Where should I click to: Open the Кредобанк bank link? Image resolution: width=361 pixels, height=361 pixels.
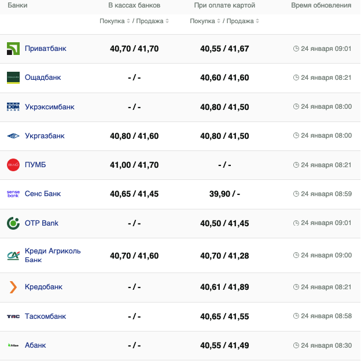pos(43,287)
